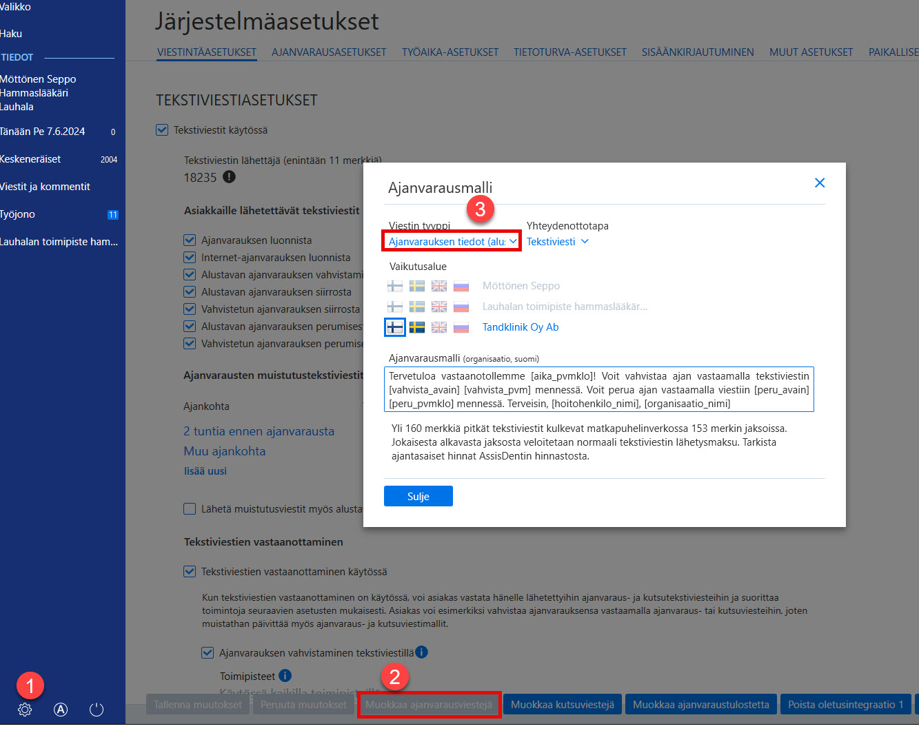Open settings gear icon in sidebar

click(25, 710)
